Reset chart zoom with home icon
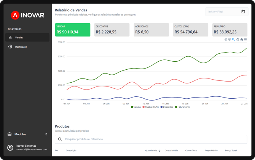 pos(242,39)
